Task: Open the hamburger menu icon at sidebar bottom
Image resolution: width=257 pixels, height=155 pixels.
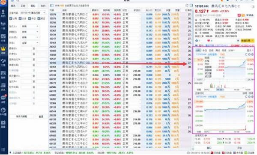Action: coord(3,150)
